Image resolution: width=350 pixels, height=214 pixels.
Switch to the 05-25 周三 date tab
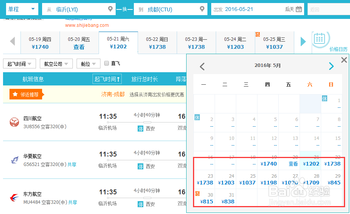pyautogui.click(x=274, y=43)
